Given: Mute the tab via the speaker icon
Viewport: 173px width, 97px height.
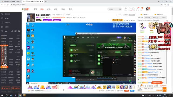Looking at the screenshot, I should click(41, 2).
